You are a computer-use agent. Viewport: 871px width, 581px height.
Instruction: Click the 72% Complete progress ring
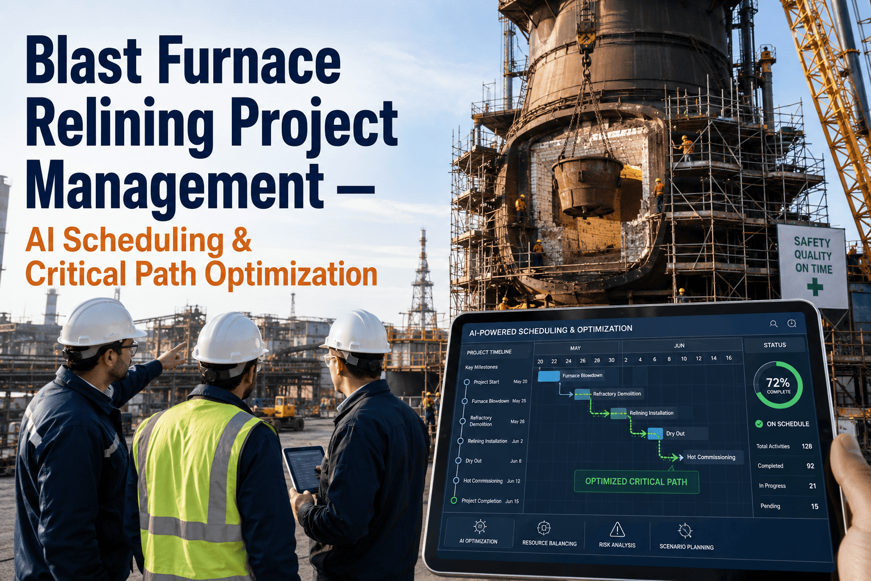point(778,385)
